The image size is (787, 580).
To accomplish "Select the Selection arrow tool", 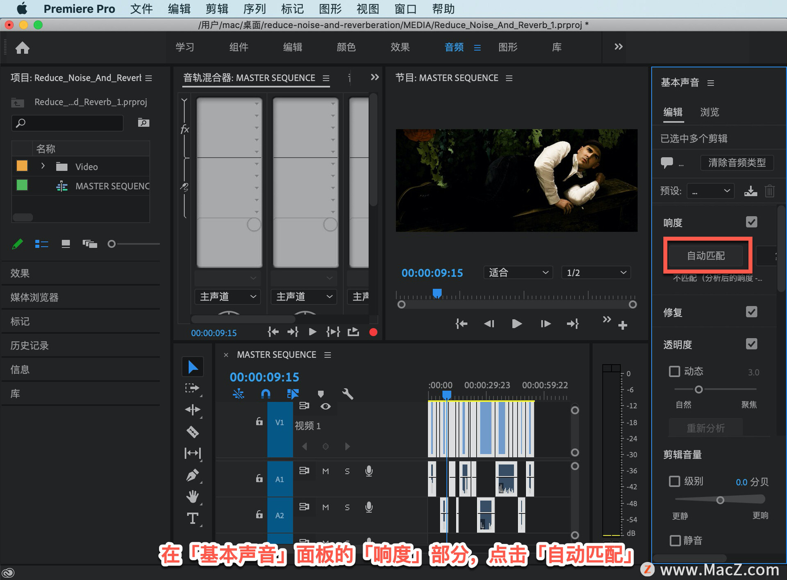I will point(193,367).
